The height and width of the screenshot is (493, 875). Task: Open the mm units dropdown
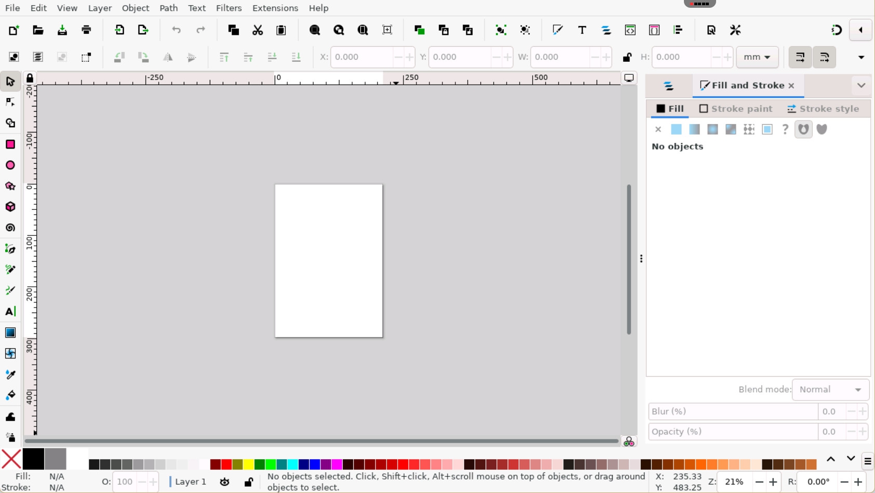(x=757, y=57)
